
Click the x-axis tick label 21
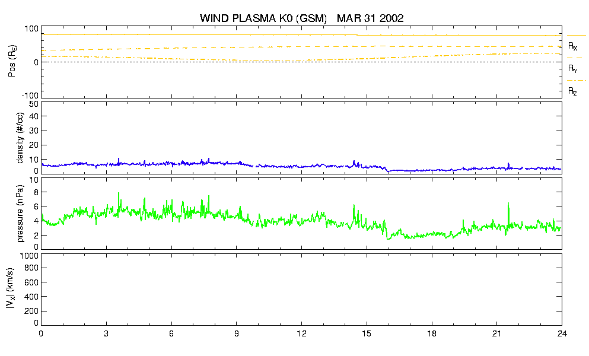pyautogui.click(x=496, y=333)
